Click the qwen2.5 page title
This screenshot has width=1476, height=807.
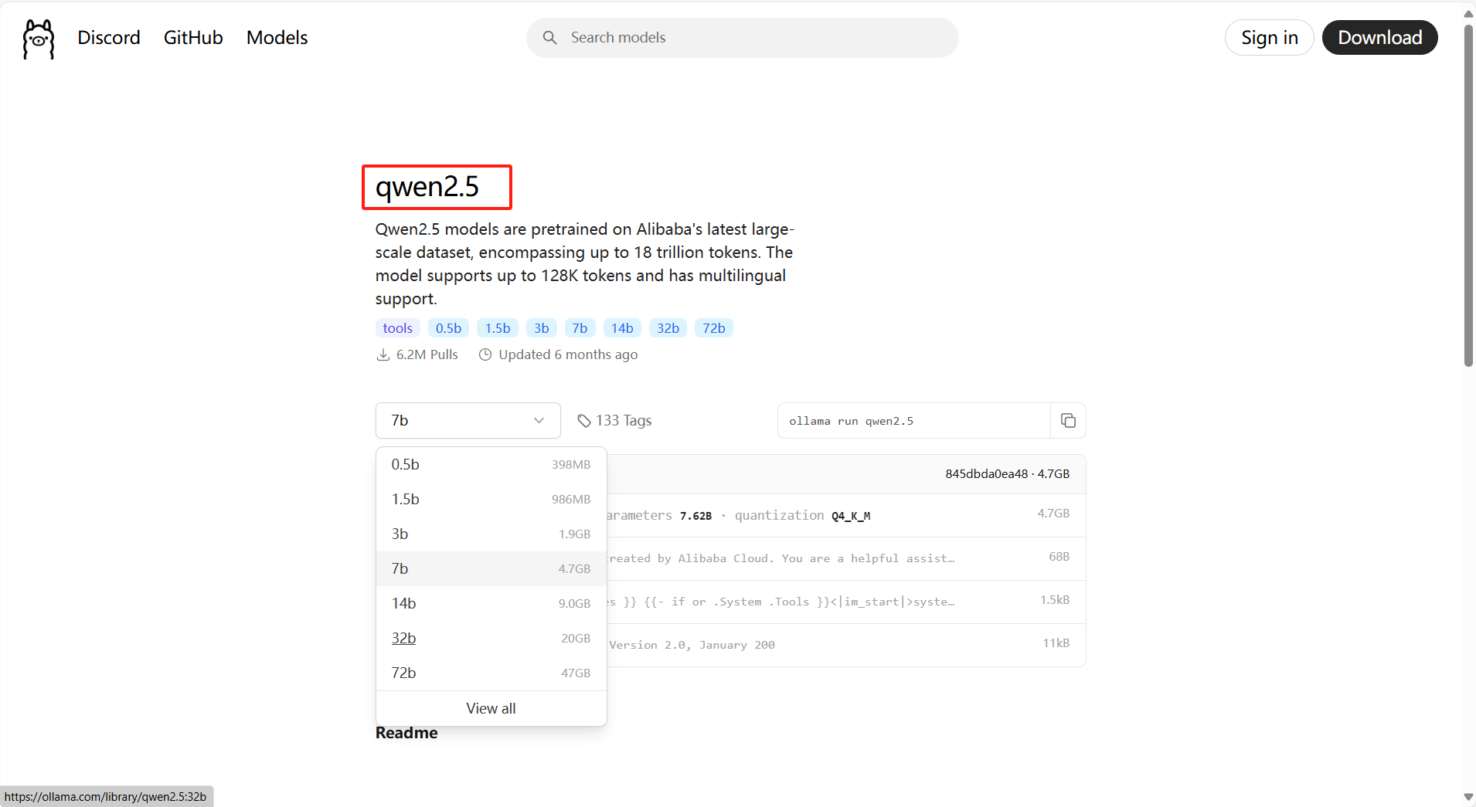[x=427, y=187]
